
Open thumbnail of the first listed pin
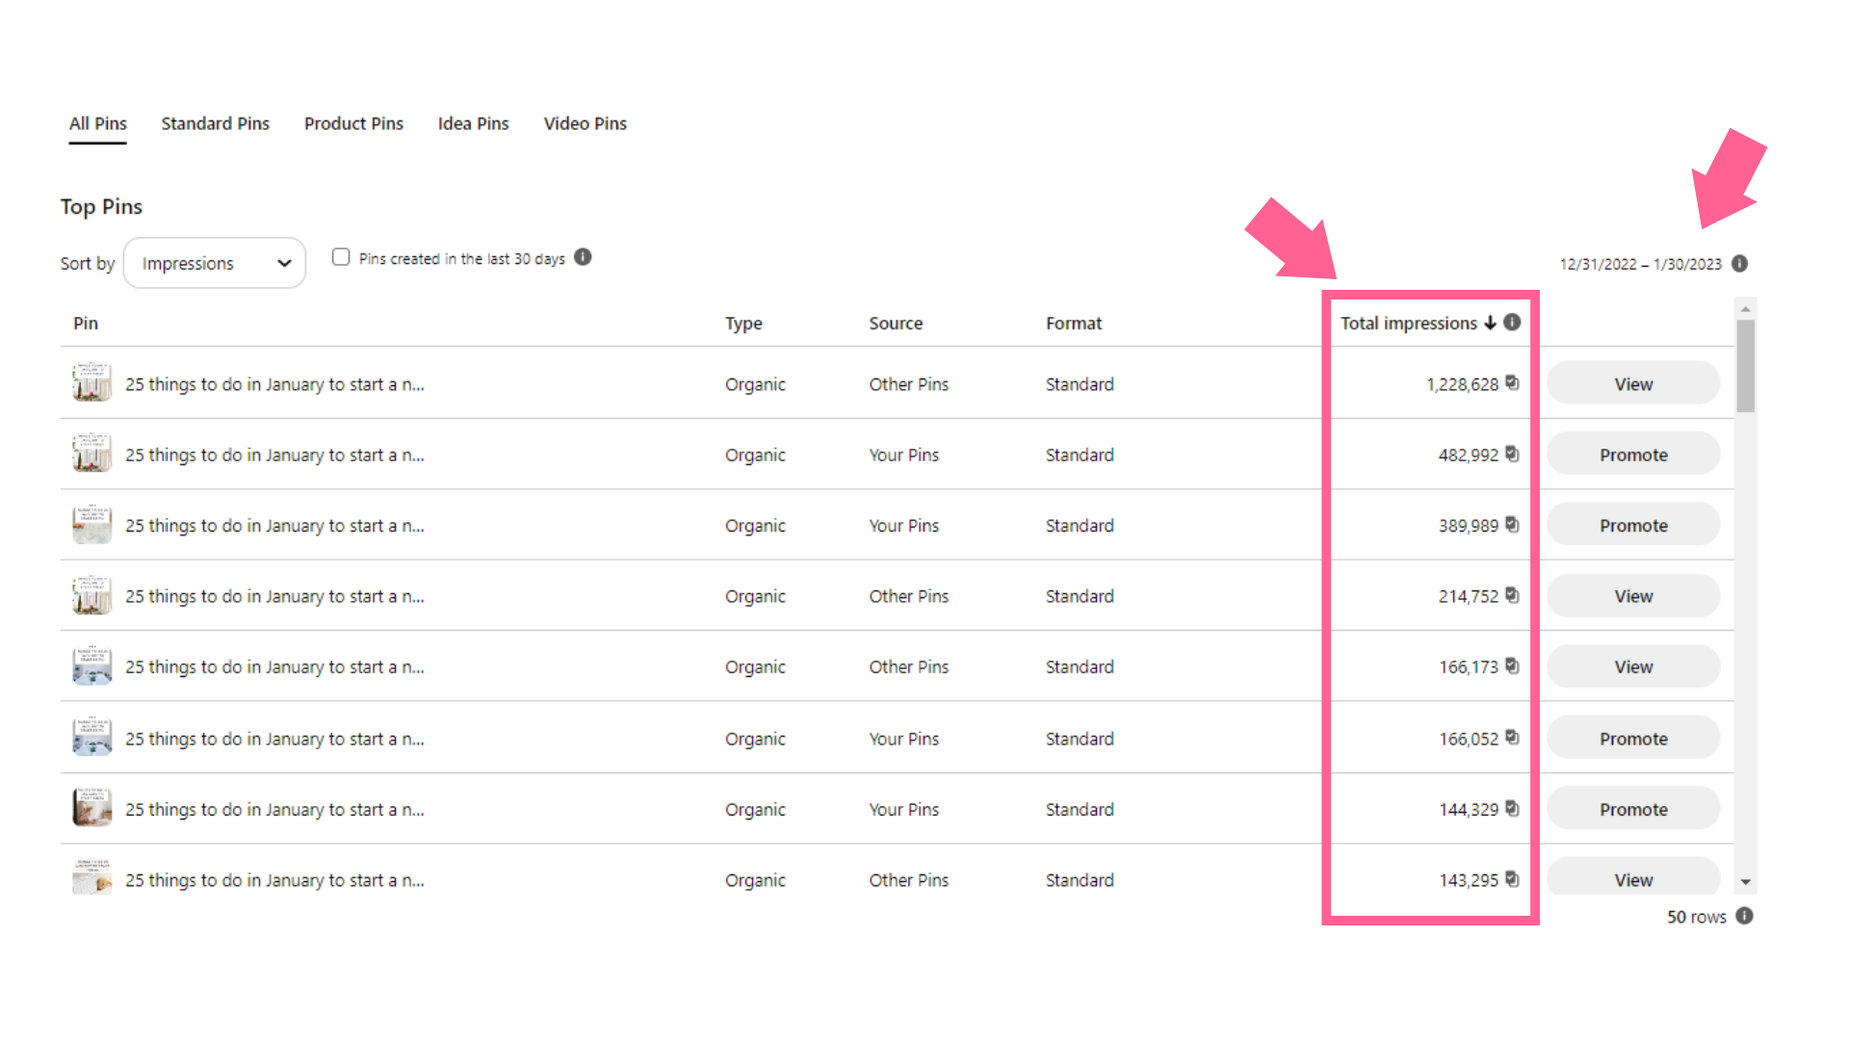point(91,383)
